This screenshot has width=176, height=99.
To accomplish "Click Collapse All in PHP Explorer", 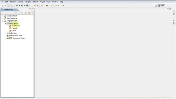I will point(26,13).
